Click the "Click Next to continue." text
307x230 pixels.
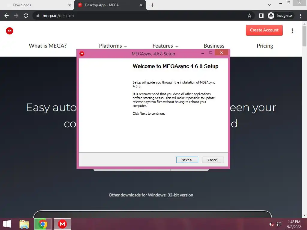[x=149, y=114]
